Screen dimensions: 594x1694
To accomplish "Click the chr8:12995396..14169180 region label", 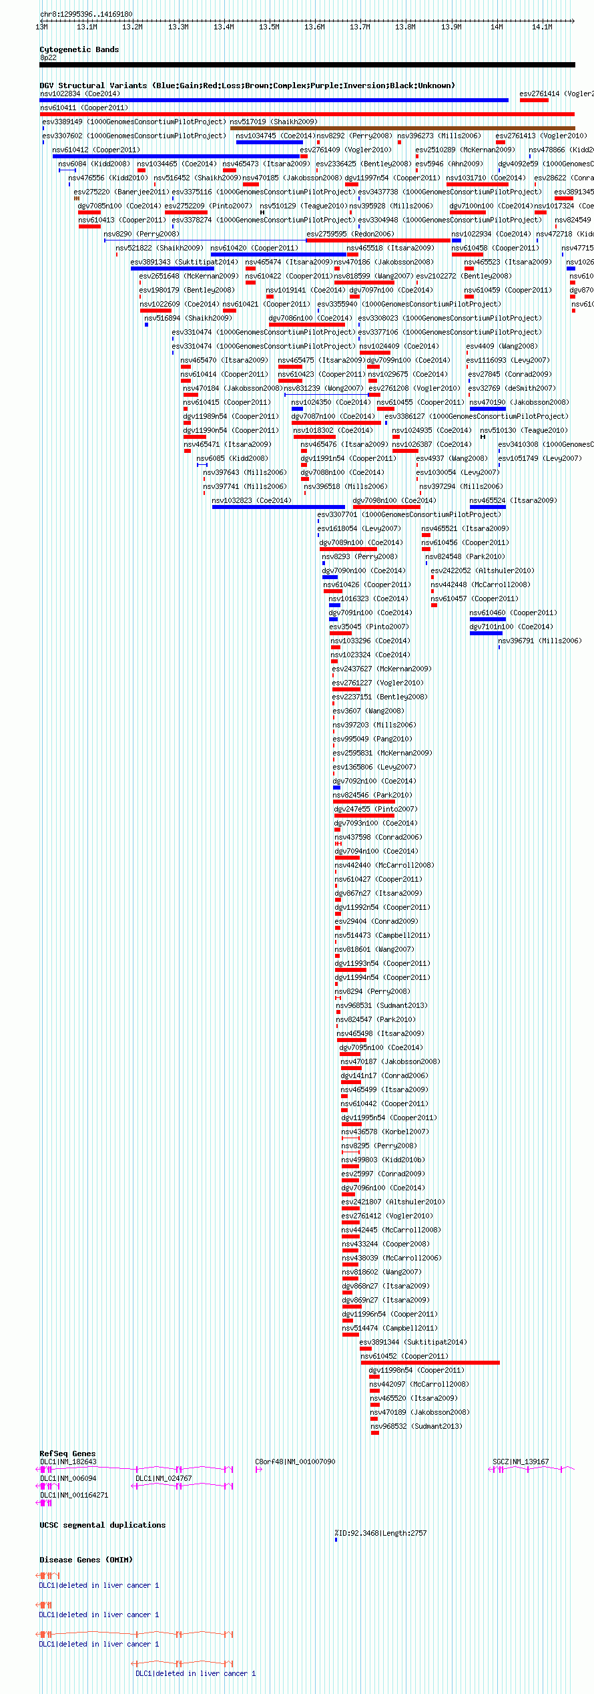I will (x=86, y=14).
